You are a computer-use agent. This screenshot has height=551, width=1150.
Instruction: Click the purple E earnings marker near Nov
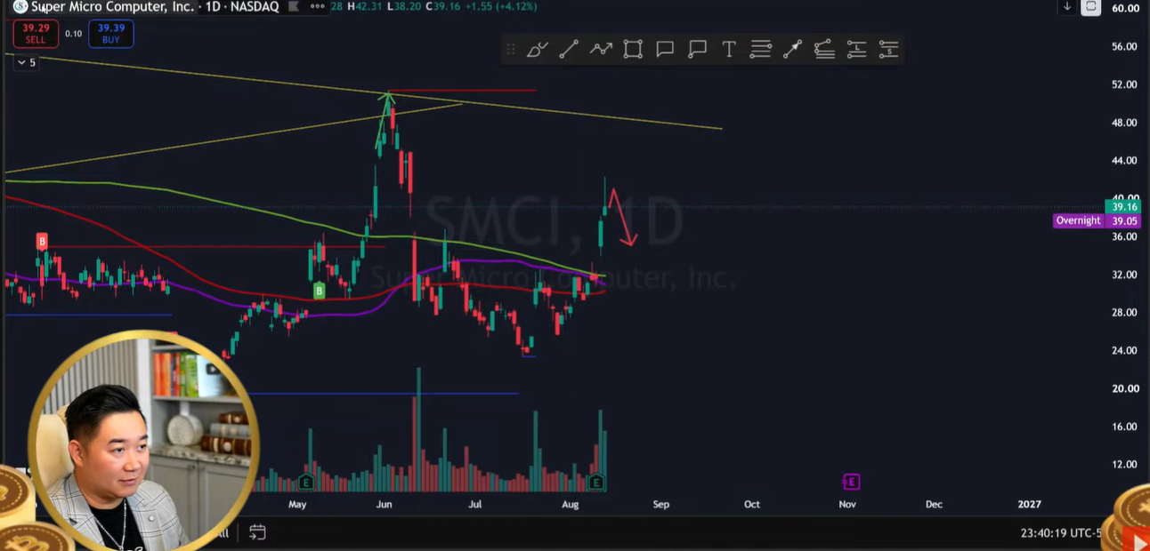click(851, 482)
